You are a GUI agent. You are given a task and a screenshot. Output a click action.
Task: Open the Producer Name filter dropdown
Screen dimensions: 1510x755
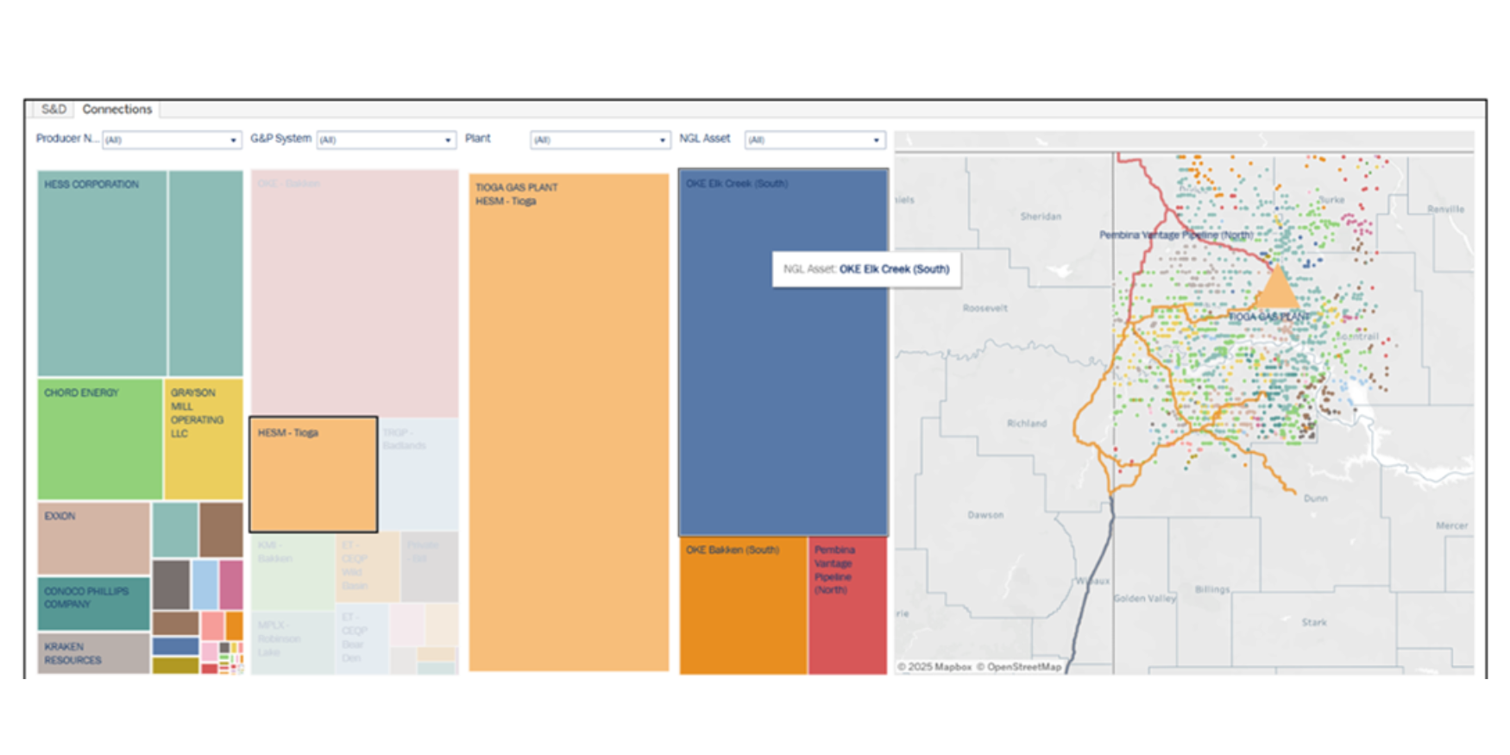click(x=172, y=140)
